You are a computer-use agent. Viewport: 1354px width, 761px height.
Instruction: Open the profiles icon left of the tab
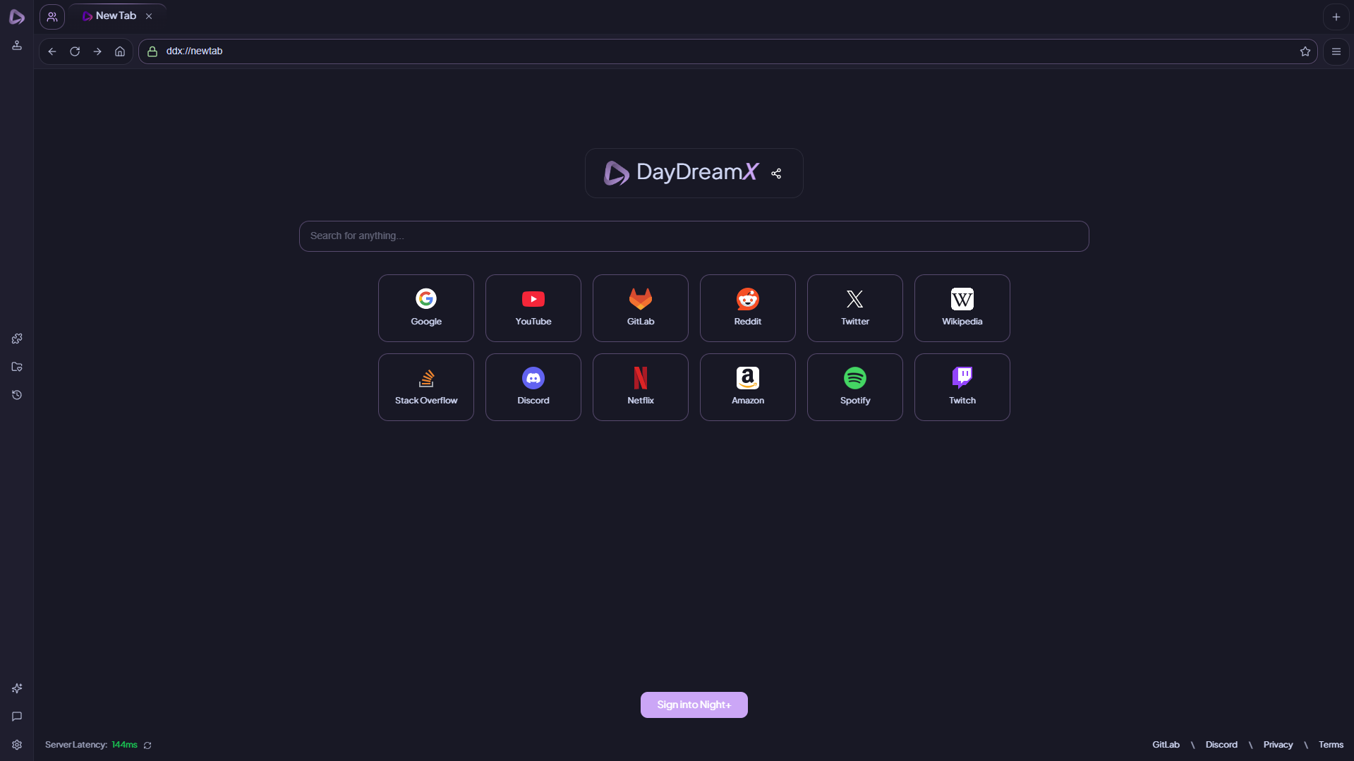coord(52,16)
